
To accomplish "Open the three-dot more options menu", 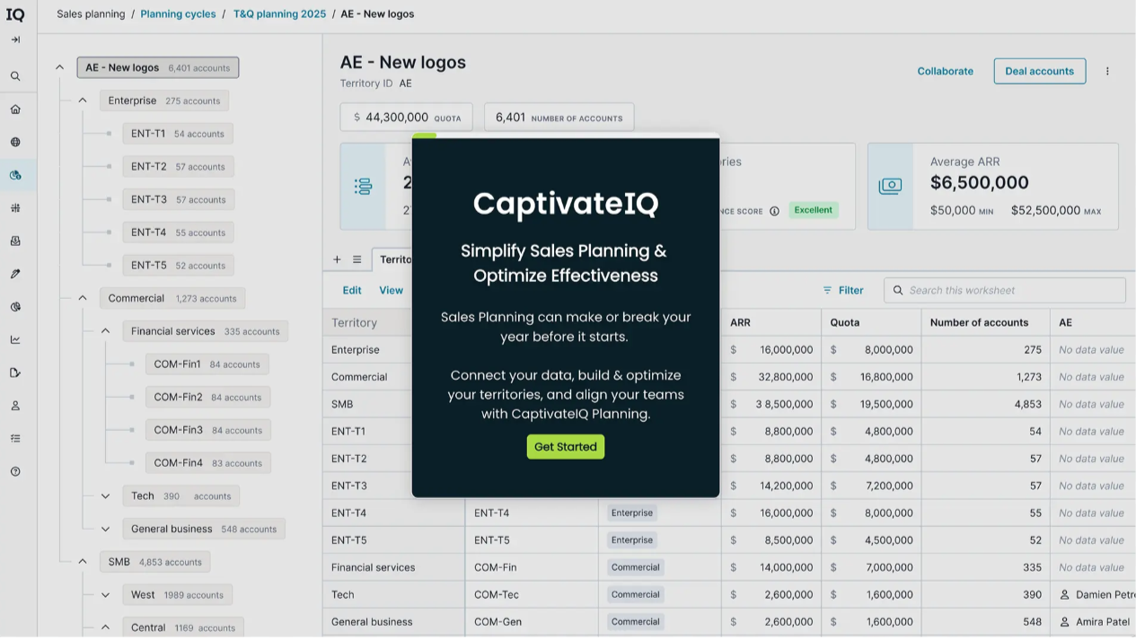I will [1107, 71].
